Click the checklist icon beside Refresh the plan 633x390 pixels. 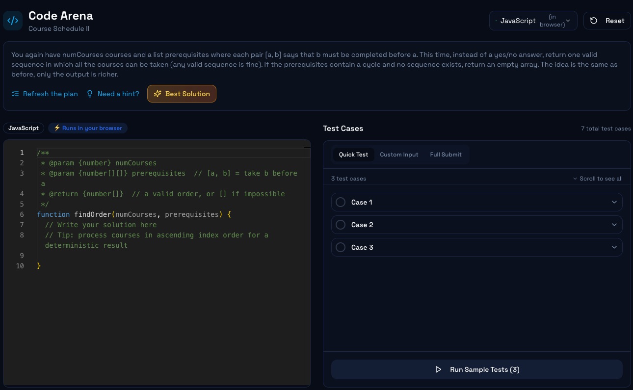15,94
